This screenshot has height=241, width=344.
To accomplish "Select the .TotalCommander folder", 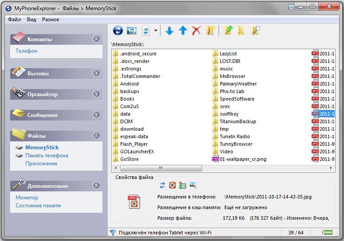I will click(x=137, y=76).
